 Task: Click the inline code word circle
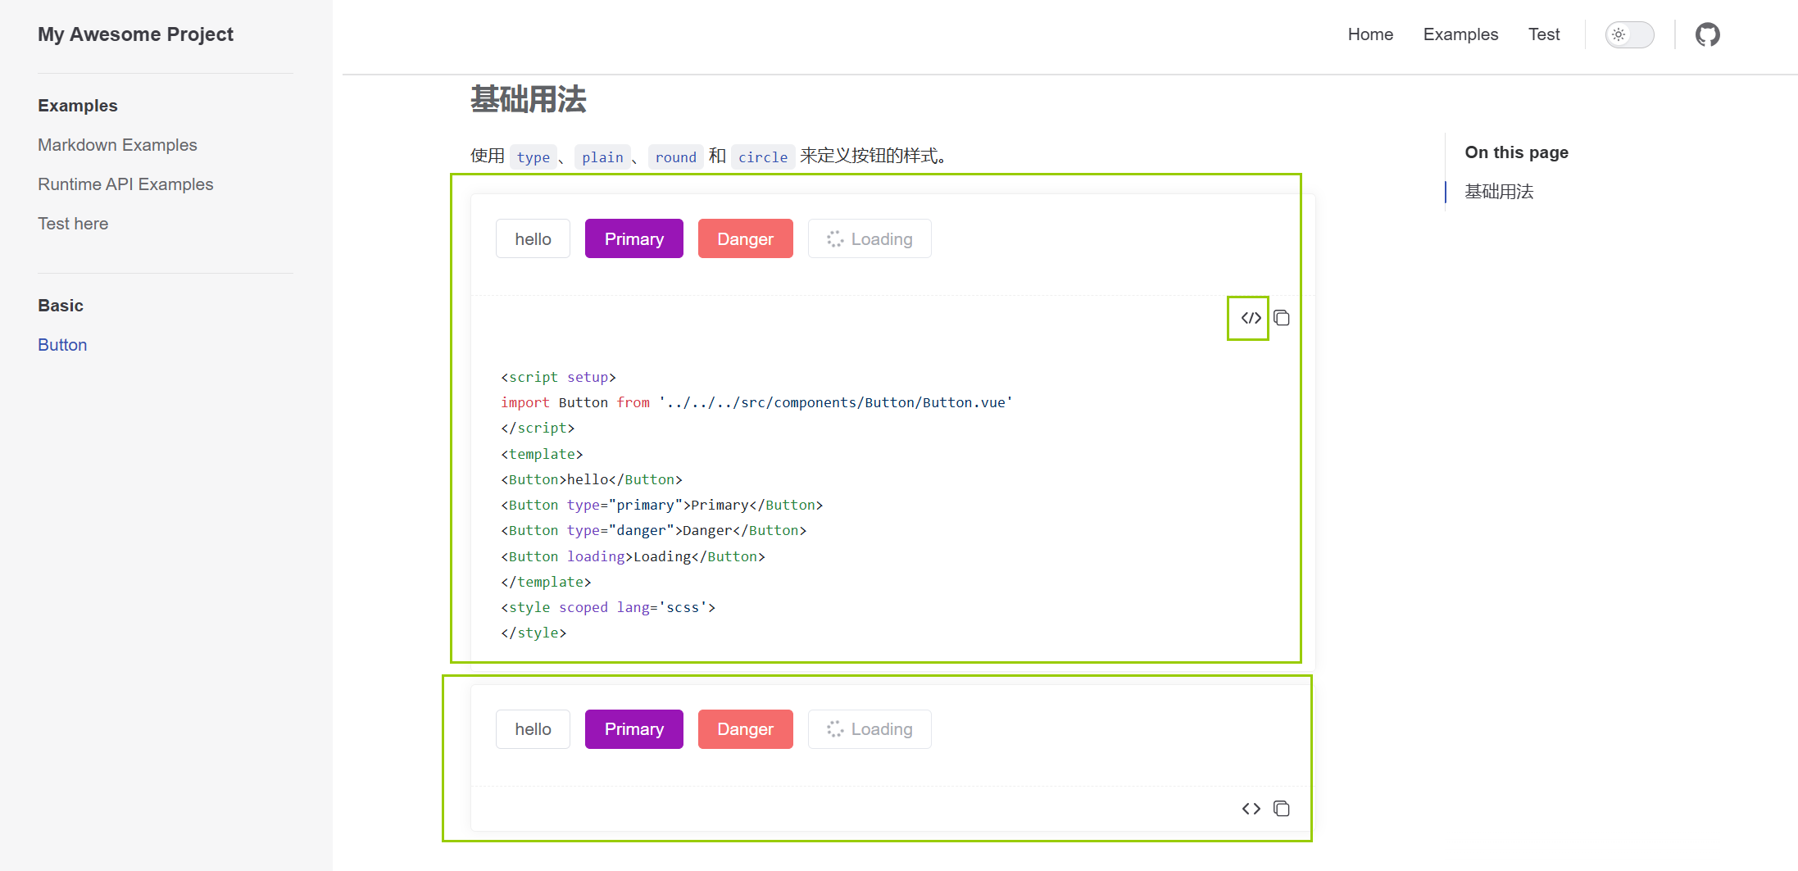(763, 157)
